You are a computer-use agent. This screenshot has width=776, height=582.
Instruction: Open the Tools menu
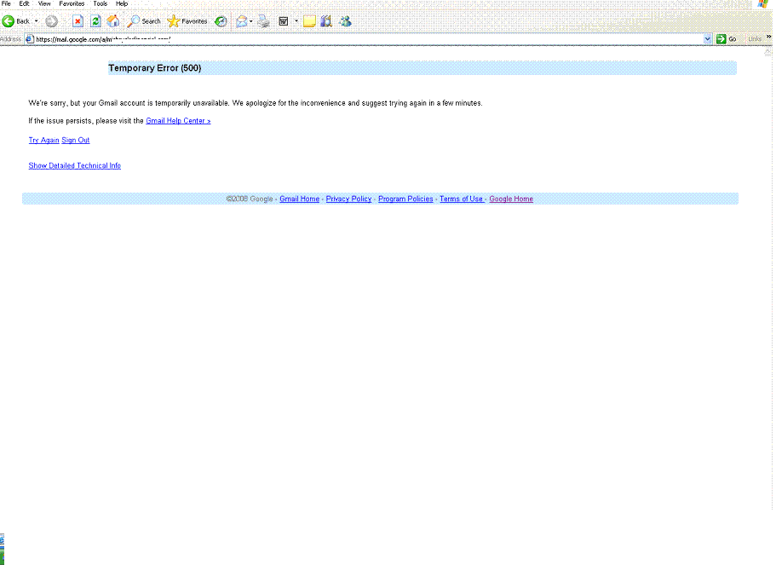point(100,3)
